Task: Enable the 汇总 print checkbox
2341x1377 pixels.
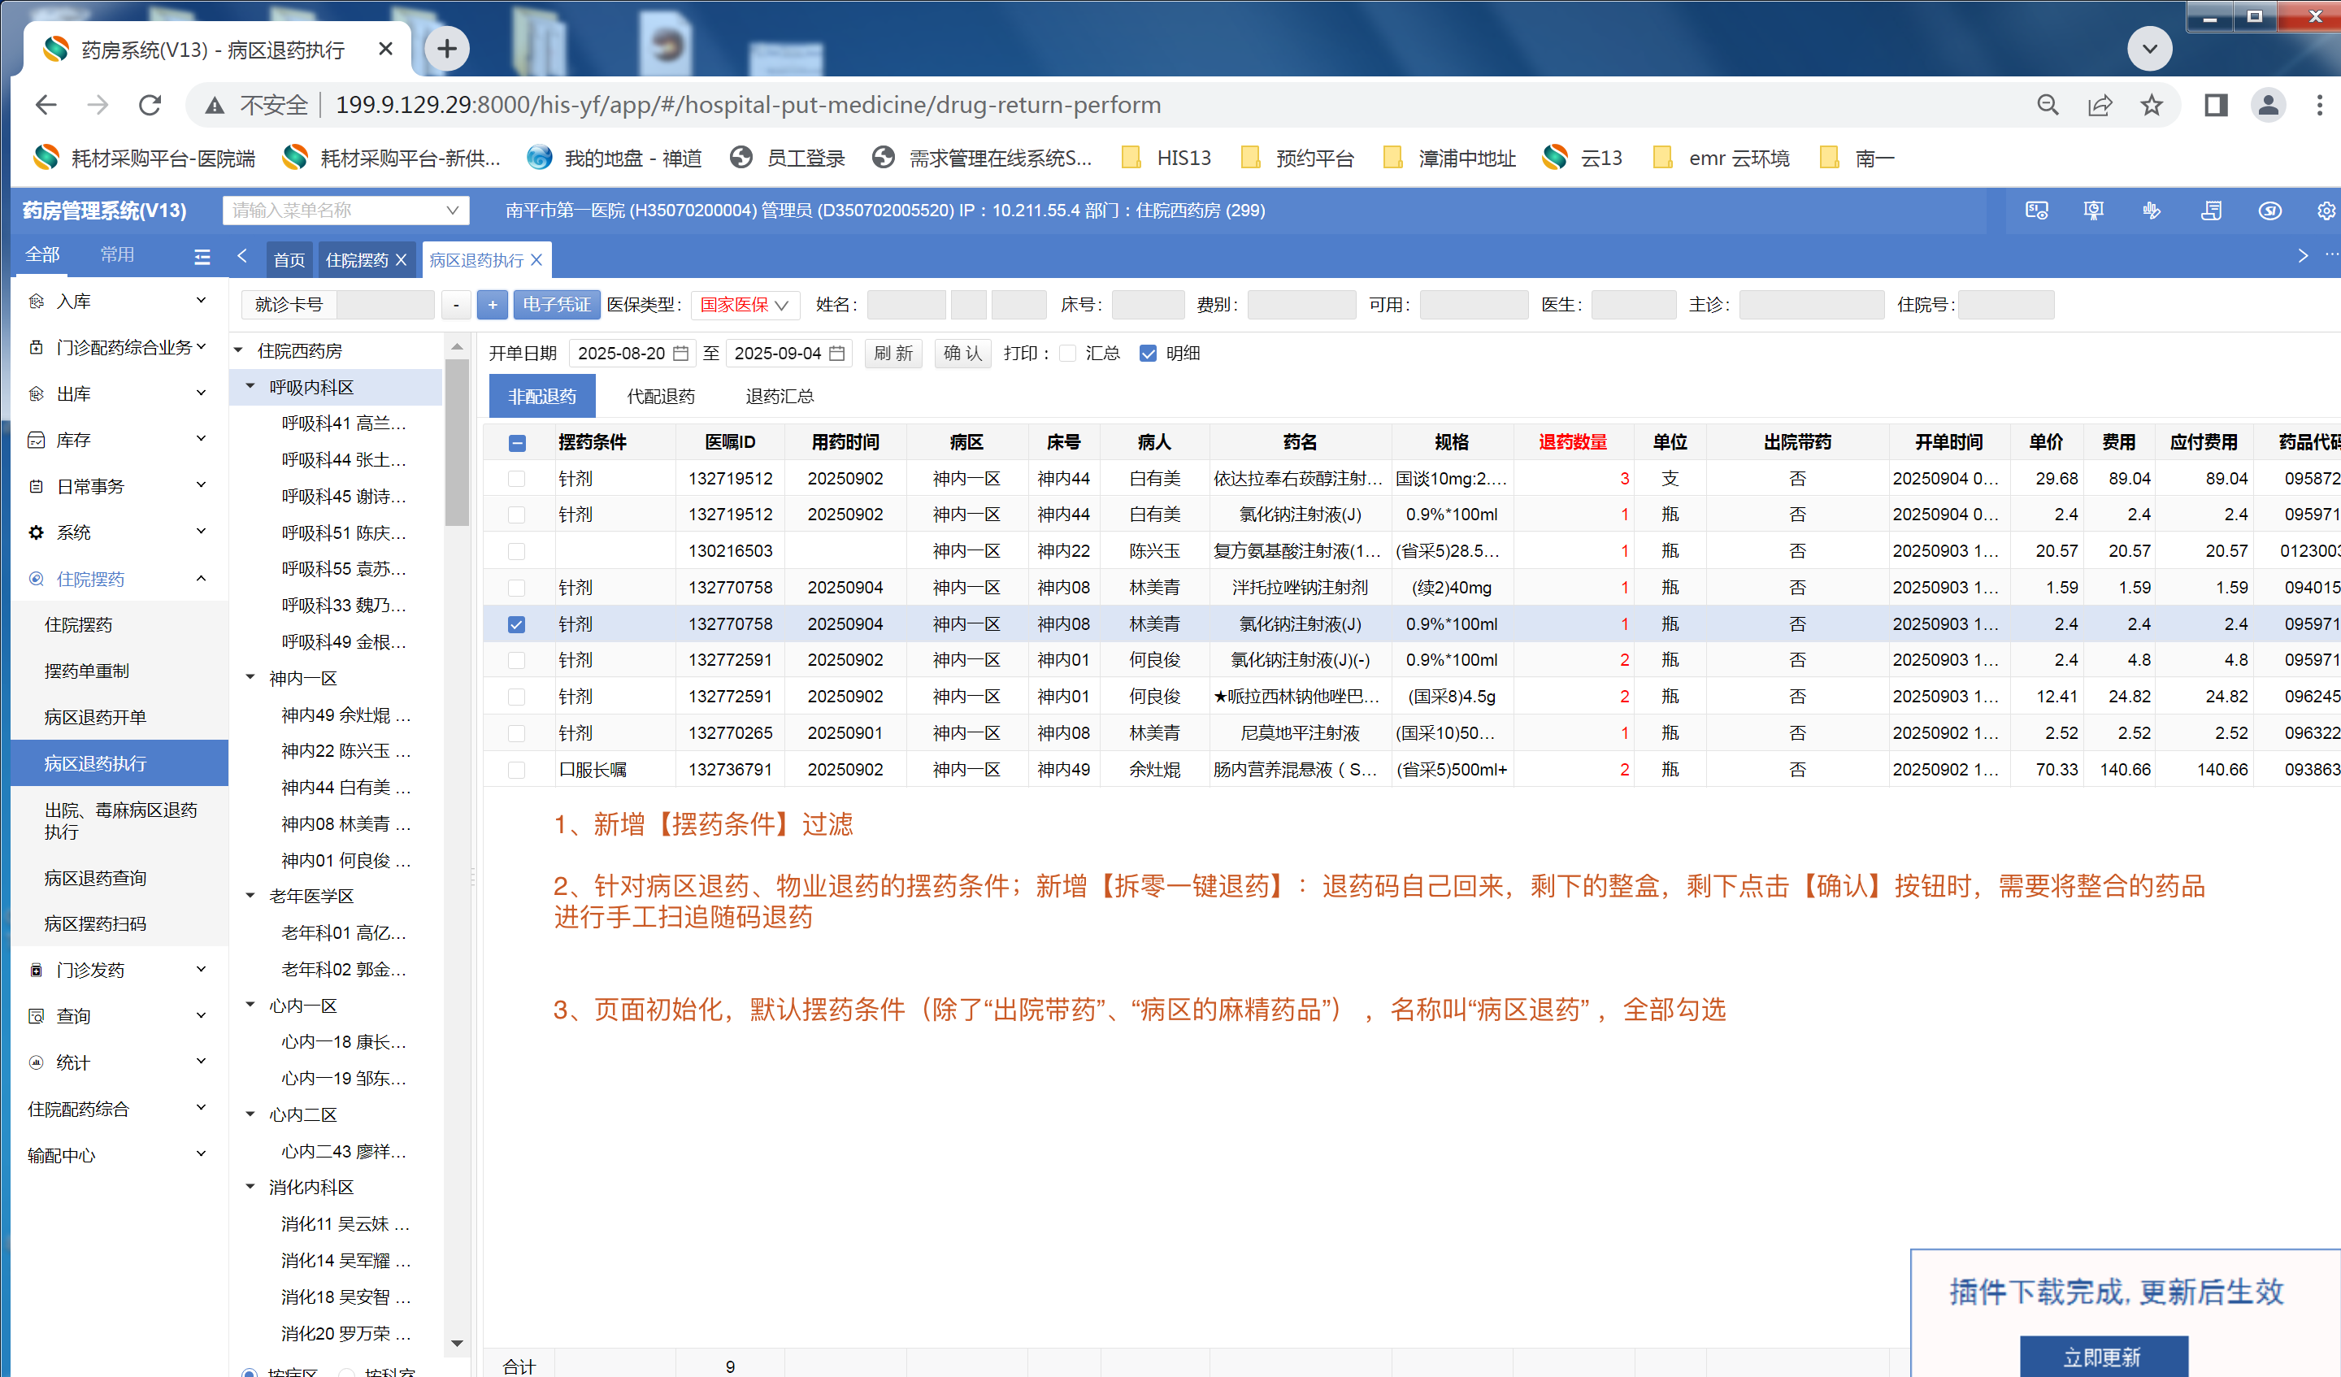Action: [x=1067, y=353]
